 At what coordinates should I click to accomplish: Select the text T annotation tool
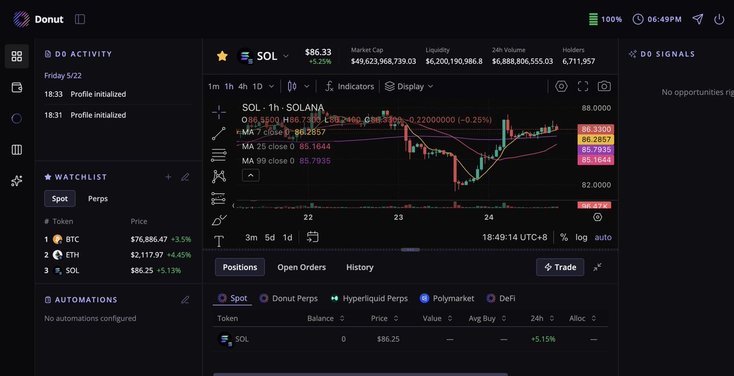219,241
